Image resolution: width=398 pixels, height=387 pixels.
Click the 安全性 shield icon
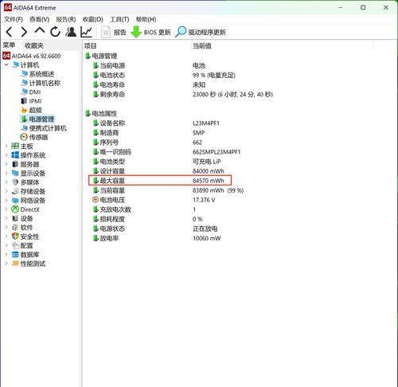point(15,236)
